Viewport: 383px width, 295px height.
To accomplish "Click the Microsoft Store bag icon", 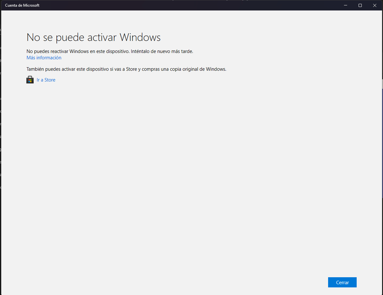I will pos(30,80).
